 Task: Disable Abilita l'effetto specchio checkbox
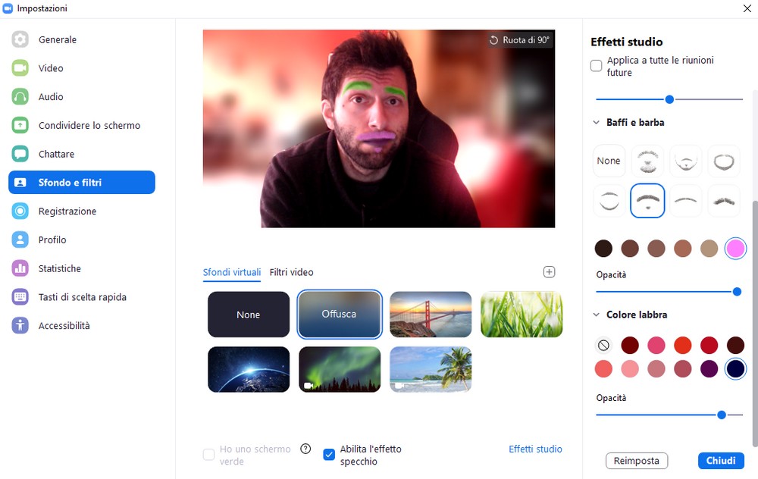329,455
